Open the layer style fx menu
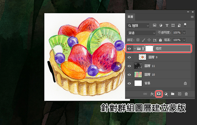 point(152,94)
